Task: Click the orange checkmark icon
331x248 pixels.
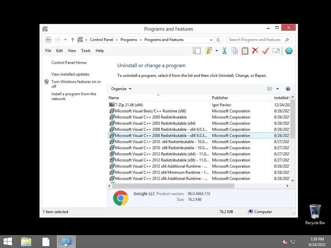Action: point(265,51)
